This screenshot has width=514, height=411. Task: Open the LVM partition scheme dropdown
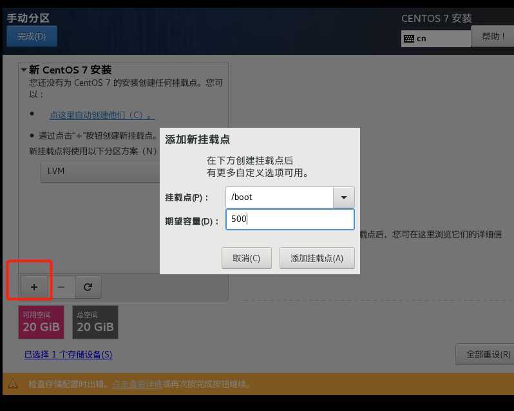[x=100, y=172]
